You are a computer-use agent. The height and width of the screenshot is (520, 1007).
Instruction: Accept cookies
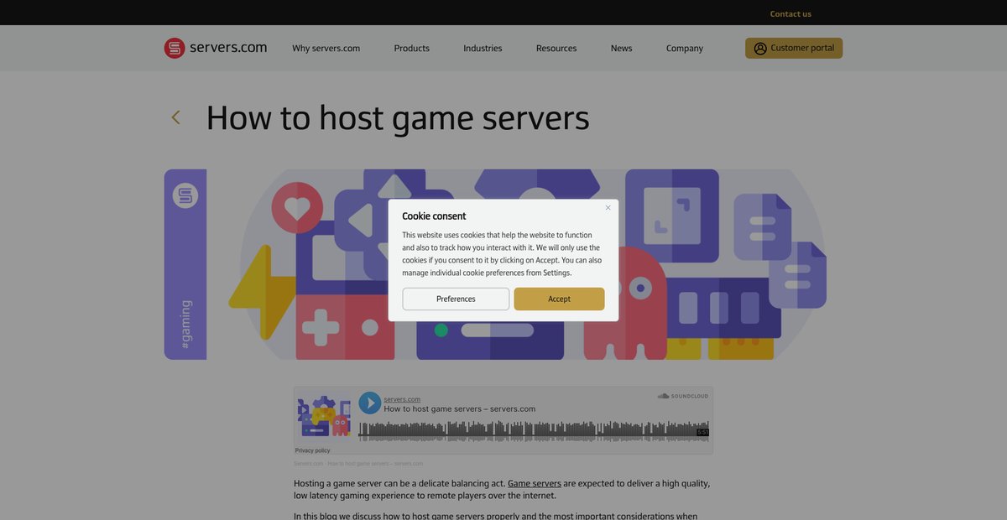[559, 299]
